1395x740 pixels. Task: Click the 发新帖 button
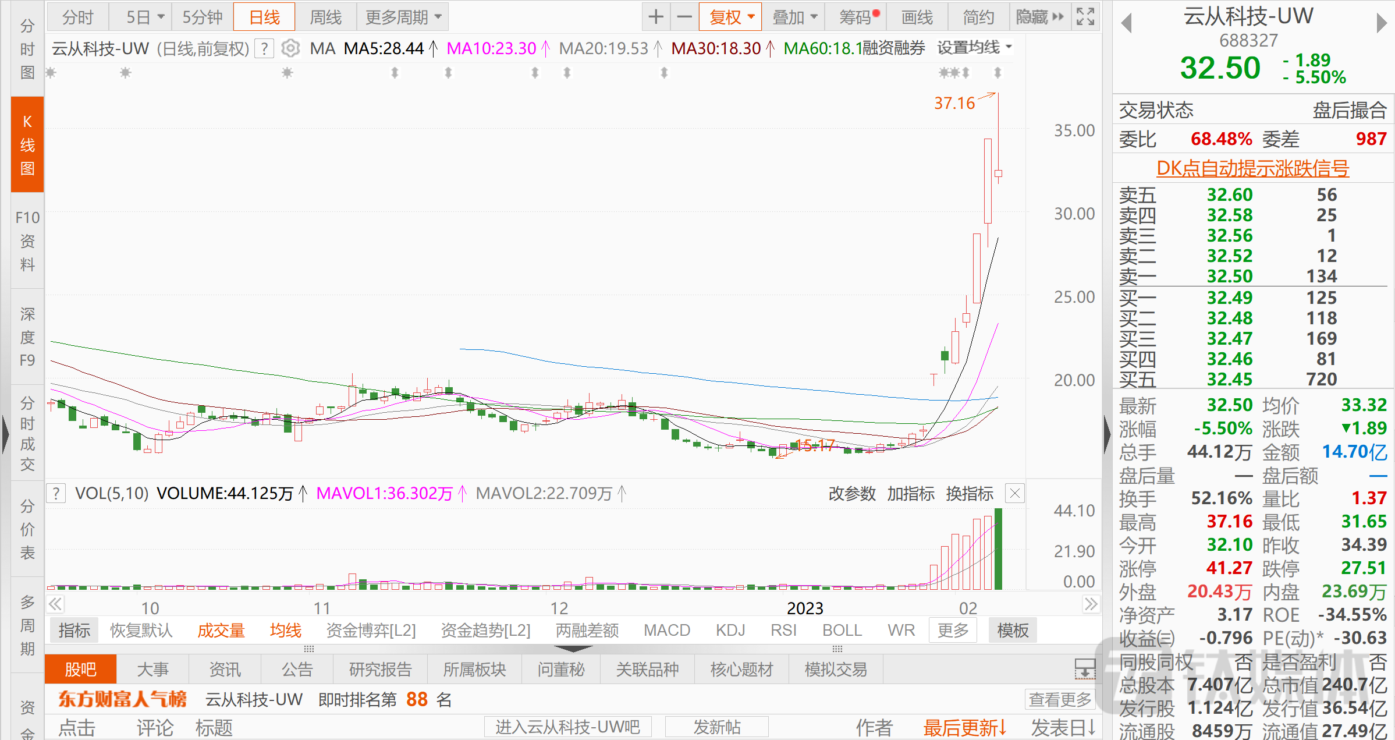point(716,727)
